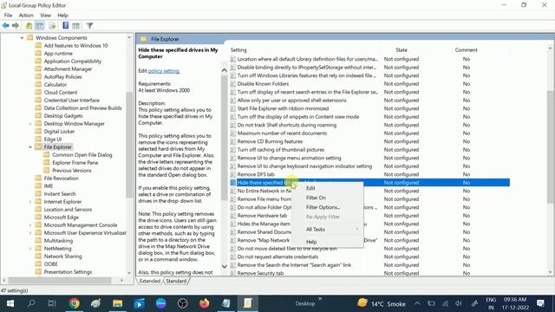Click the description pane scroll-down arrow
Screen dimensions: 555x312
[224, 266]
